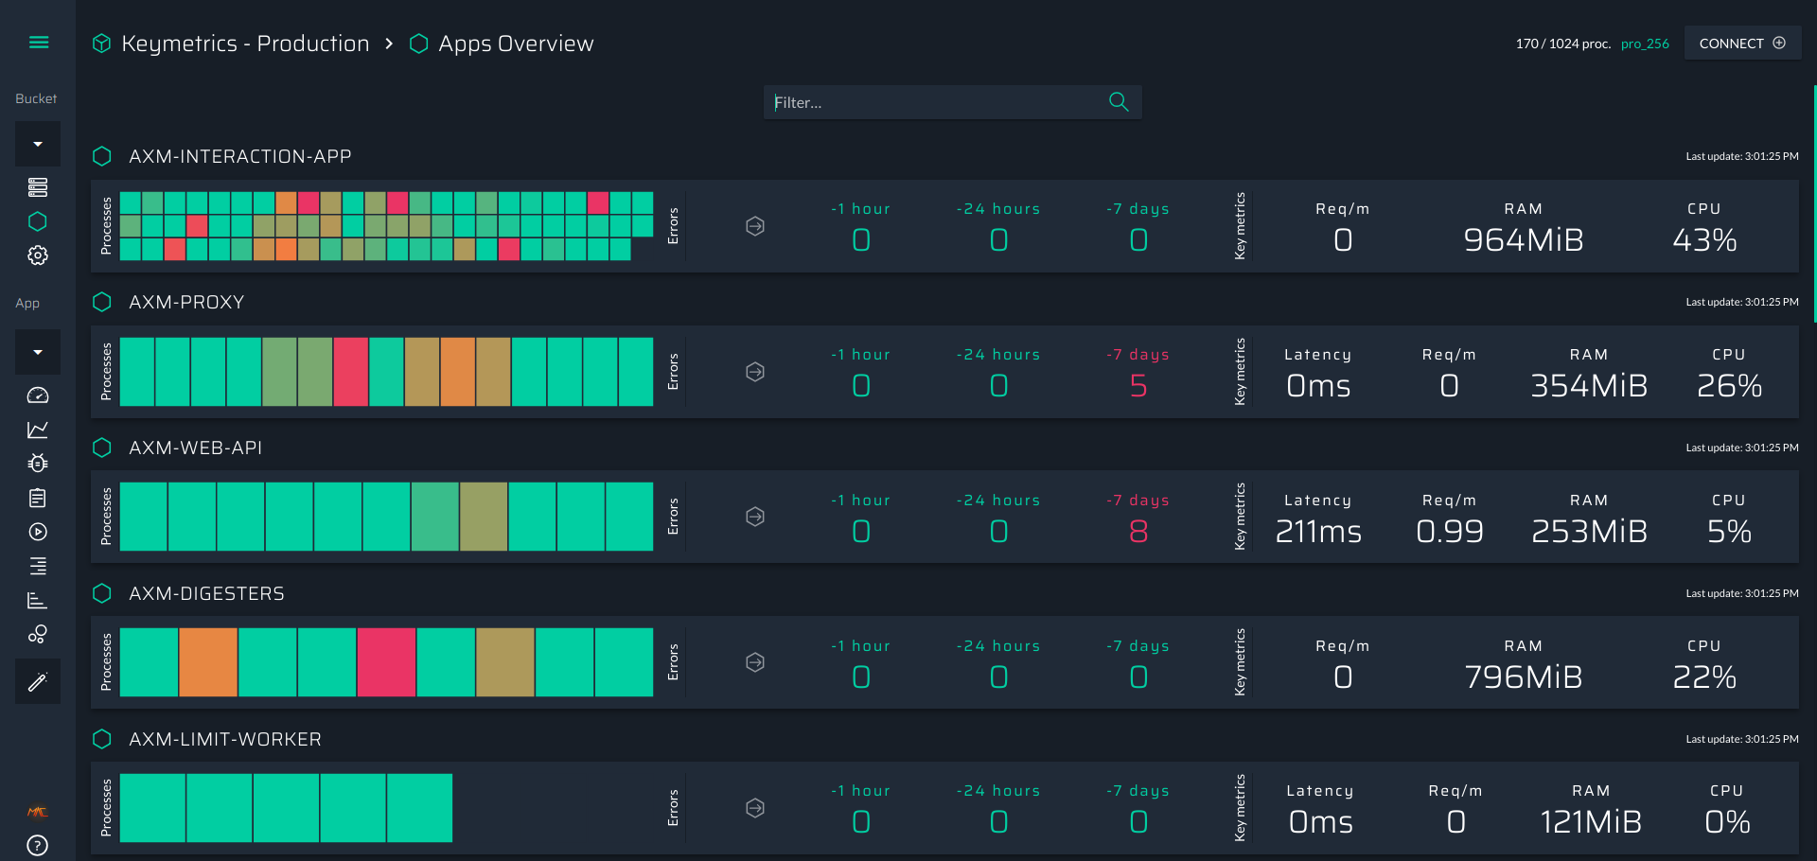Screen dimensions: 1817x861
Task: Open errors arrow icon for AXM-WEB-API
Action: coord(755,517)
